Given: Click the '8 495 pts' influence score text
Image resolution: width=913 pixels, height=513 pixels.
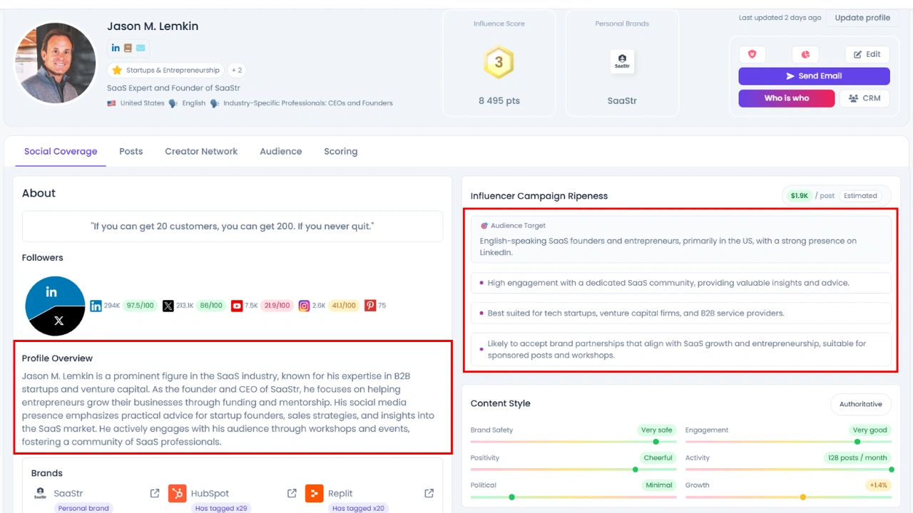Looking at the screenshot, I should (x=499, y=100).
